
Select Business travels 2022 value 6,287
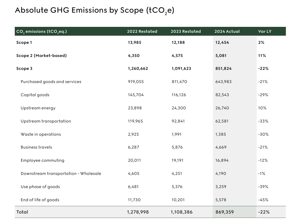pyautogui.click(x=134, y=147)
